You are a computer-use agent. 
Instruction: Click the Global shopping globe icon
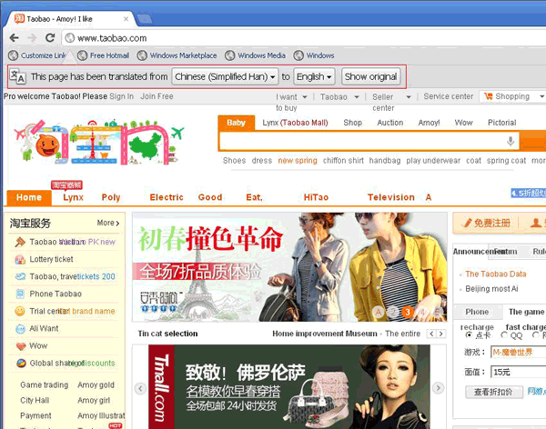(21, 364)
